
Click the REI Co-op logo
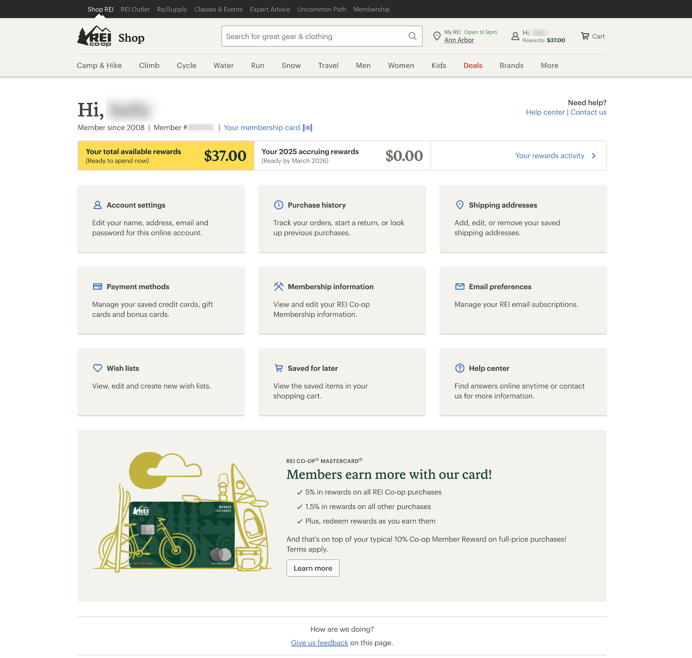[95, 36]
